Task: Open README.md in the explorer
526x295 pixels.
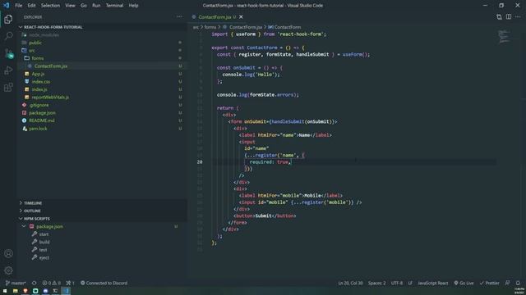Action: click(x=41, y=120)
